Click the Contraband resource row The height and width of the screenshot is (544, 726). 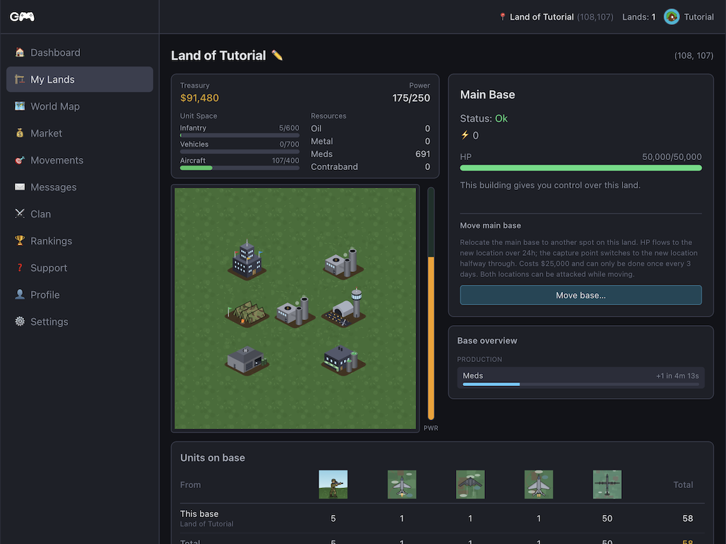pyautogui.click(x=370, y=167)
